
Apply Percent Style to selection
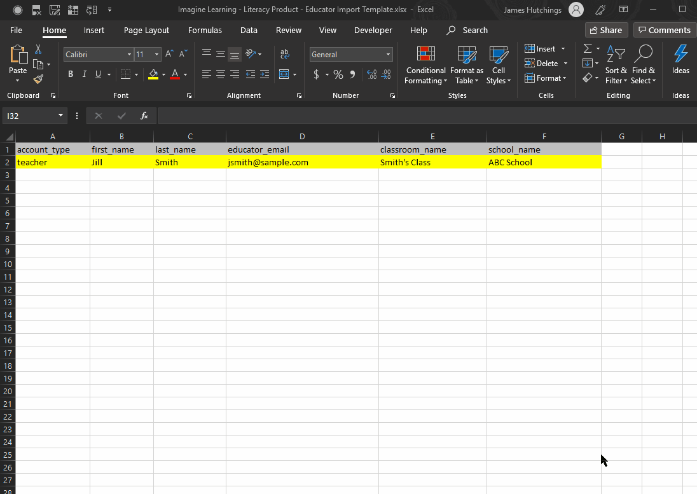click(x=338, y=74)
